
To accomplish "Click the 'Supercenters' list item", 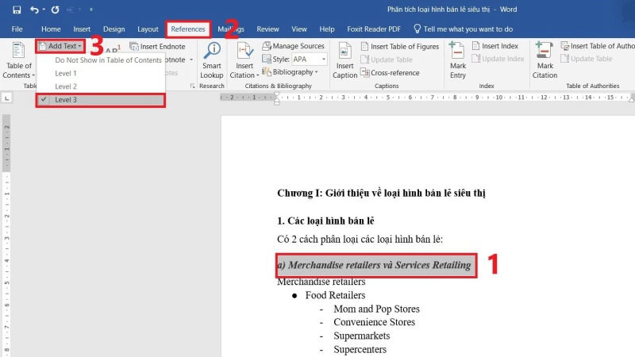I will (x=360, y=349).
